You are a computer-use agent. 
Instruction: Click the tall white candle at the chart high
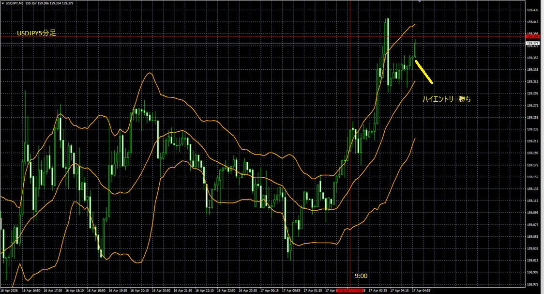pos(387,48)
